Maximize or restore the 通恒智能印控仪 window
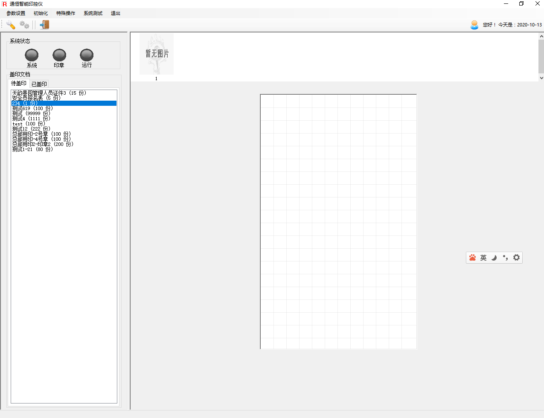Viewport: 544px width, 418px height. click(x=521, y=4)
